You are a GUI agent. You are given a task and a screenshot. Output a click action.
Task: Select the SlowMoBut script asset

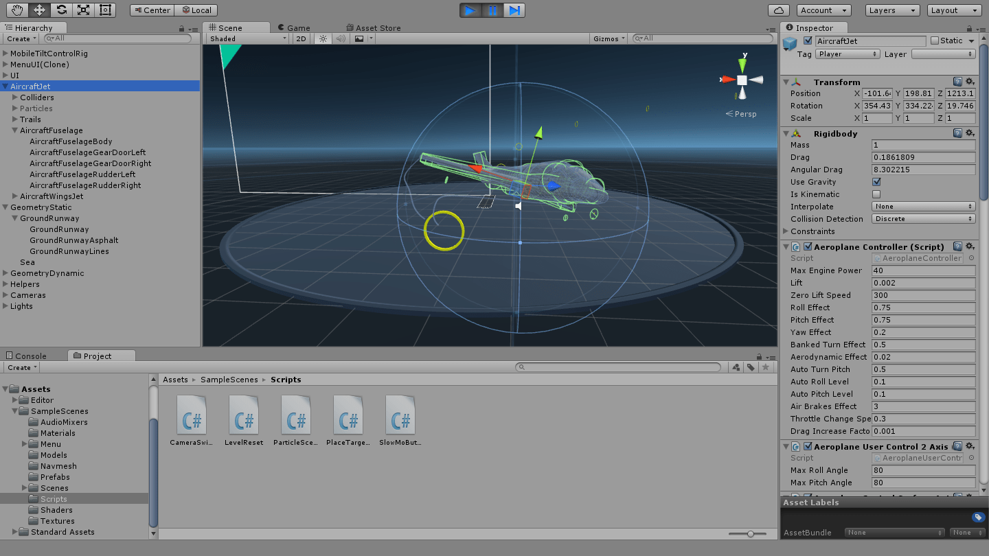pyautogui.click(x=402, y=415)
